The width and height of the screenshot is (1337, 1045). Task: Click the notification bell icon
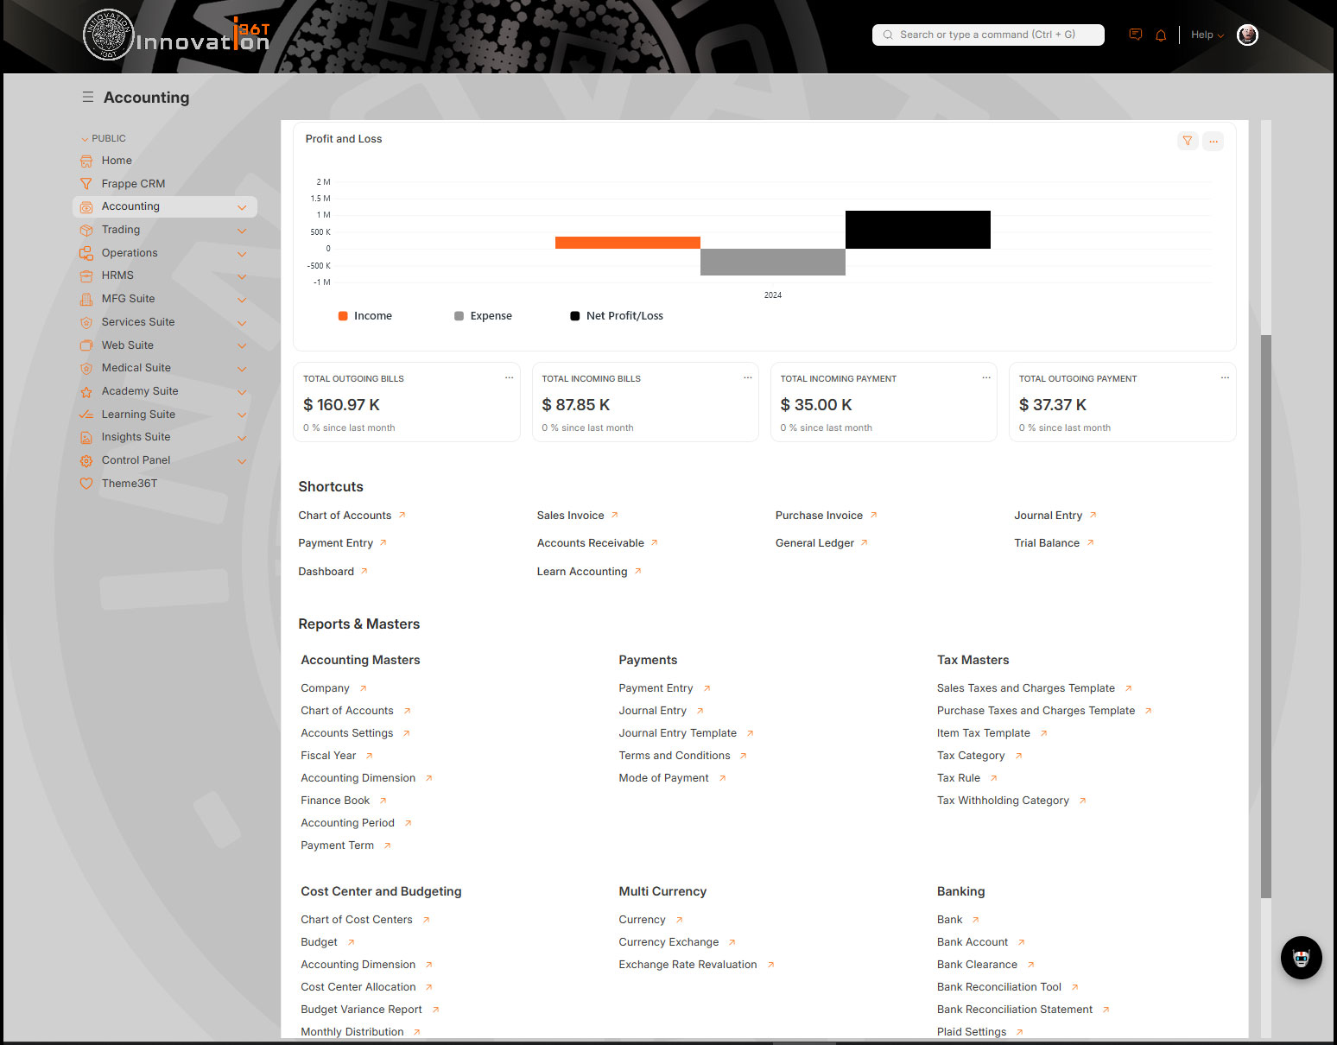click(x=1161, y=35)
